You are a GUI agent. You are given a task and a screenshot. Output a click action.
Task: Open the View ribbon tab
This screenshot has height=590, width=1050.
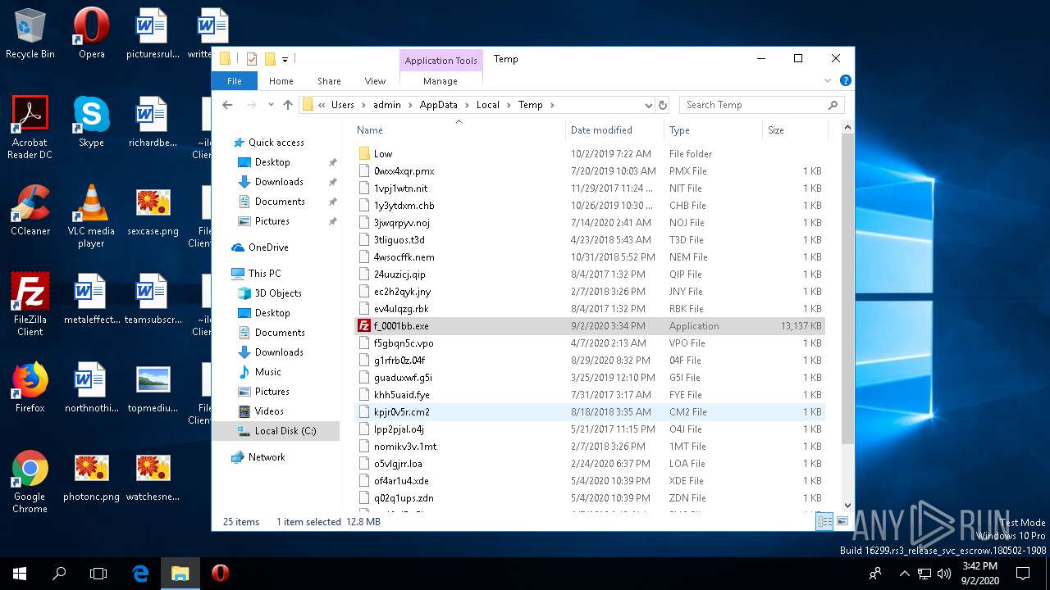tap(375, 81)
